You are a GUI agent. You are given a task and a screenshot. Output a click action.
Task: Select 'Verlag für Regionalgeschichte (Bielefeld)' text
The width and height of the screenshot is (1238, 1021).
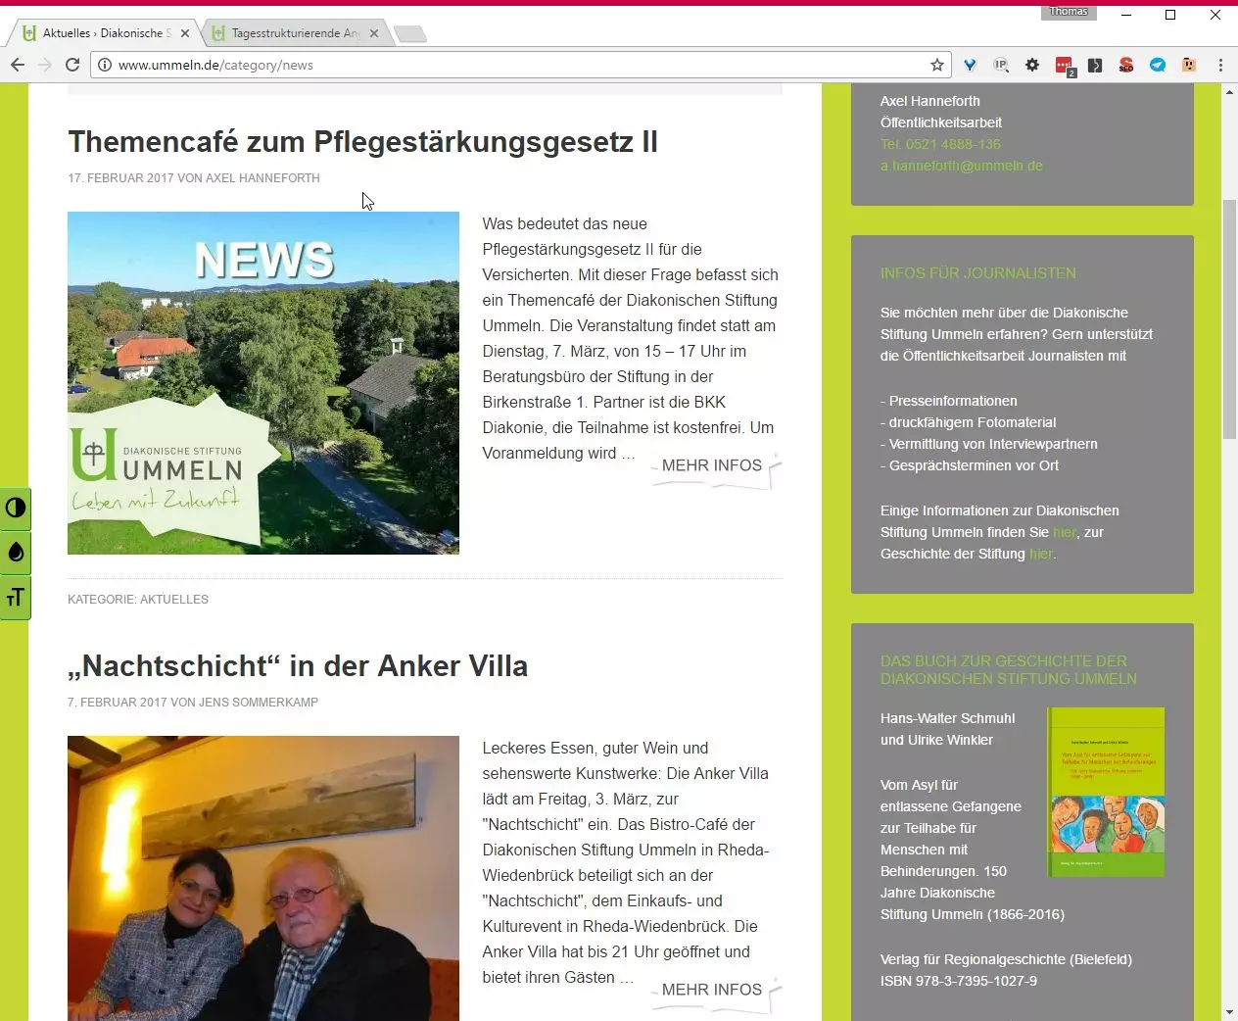(1006, 959)
